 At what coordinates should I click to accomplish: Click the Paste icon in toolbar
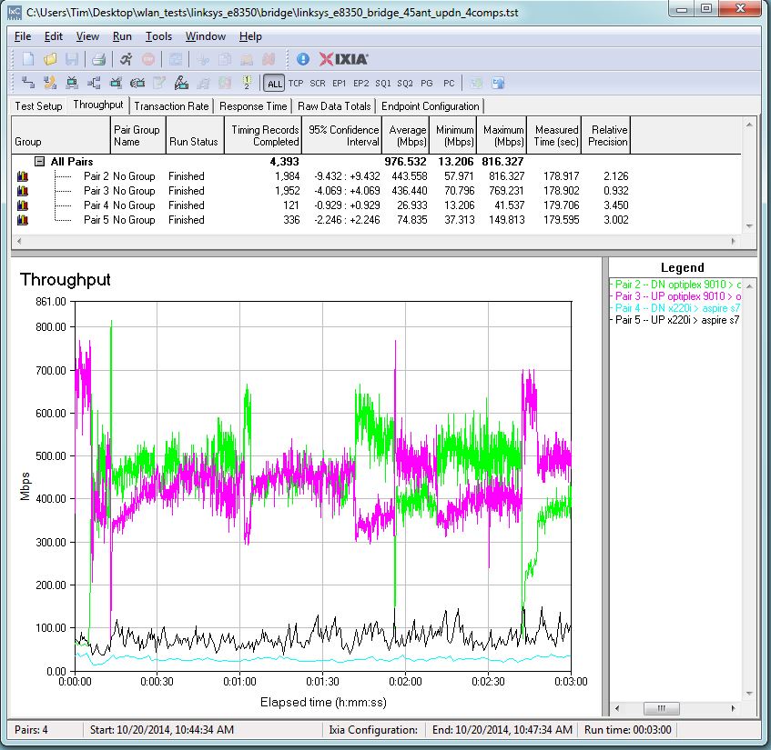click(x=247, y=59)
